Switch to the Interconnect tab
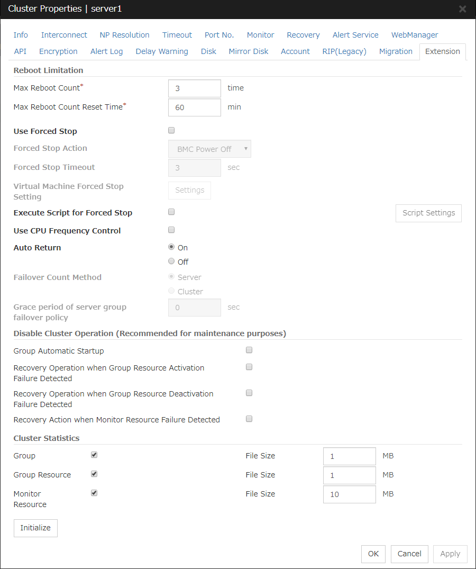This screenshot has height=569, width=476. [x=64, y=35]
